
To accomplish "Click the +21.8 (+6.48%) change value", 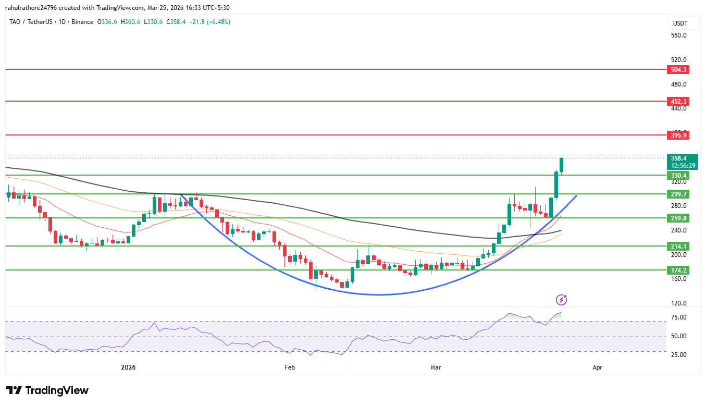I will (210, 22).
